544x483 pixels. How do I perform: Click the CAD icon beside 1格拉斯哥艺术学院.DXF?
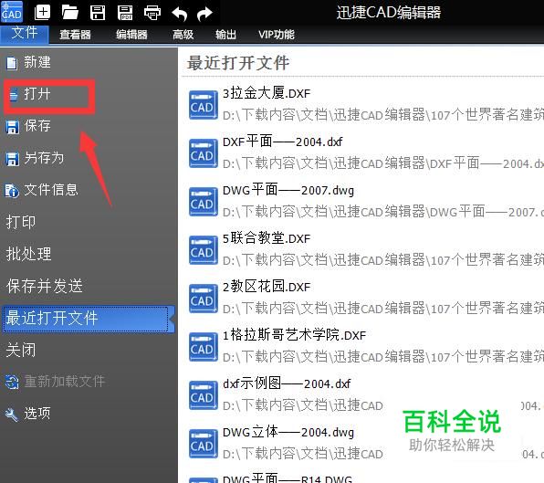point(203,347)
